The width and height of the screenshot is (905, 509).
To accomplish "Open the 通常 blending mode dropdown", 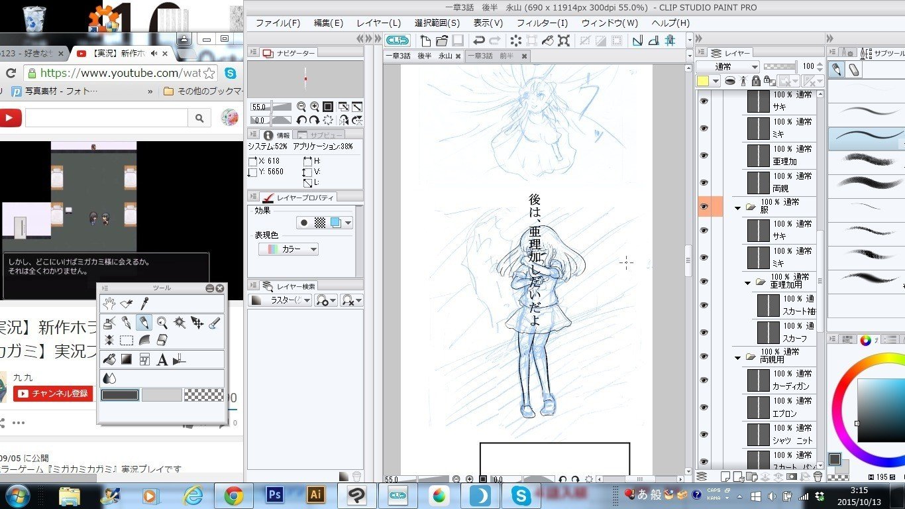I will tap(727, 66).
